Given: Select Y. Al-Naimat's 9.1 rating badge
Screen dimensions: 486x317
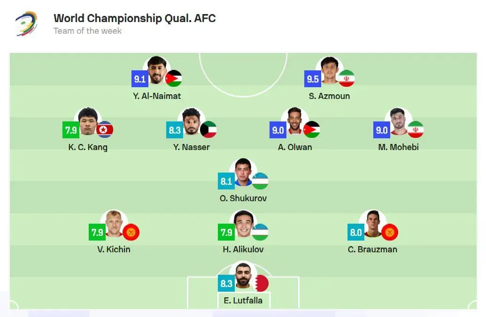Looking at the screenshot, I should (x=140, y=79).
